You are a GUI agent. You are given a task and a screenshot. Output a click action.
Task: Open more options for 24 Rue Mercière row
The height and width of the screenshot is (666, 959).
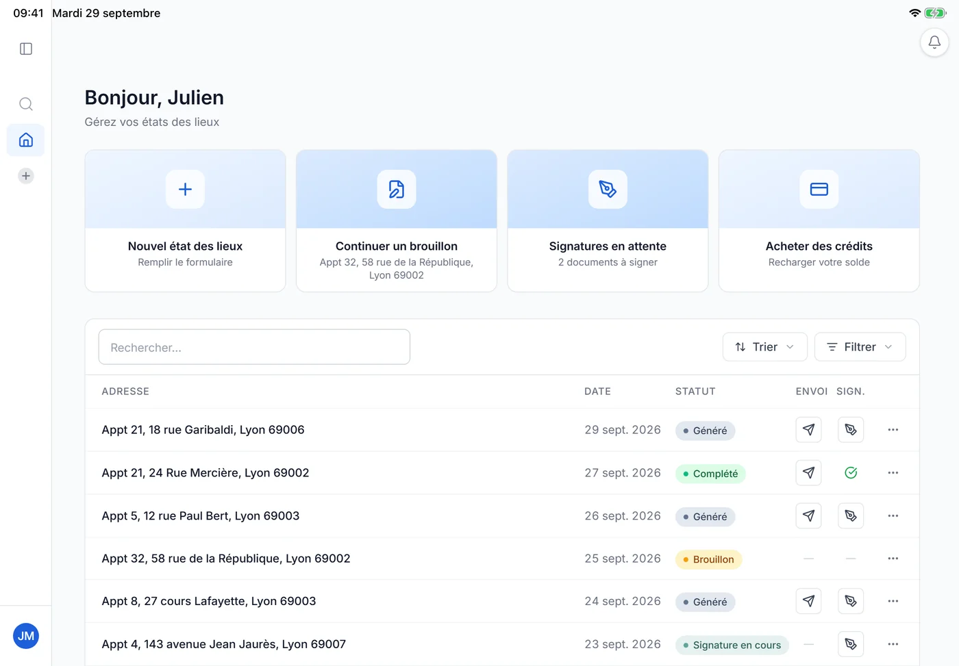coord(893,473)
